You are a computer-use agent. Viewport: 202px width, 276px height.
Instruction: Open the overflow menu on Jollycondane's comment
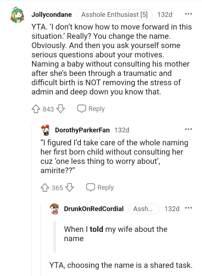tap(189, 13)
